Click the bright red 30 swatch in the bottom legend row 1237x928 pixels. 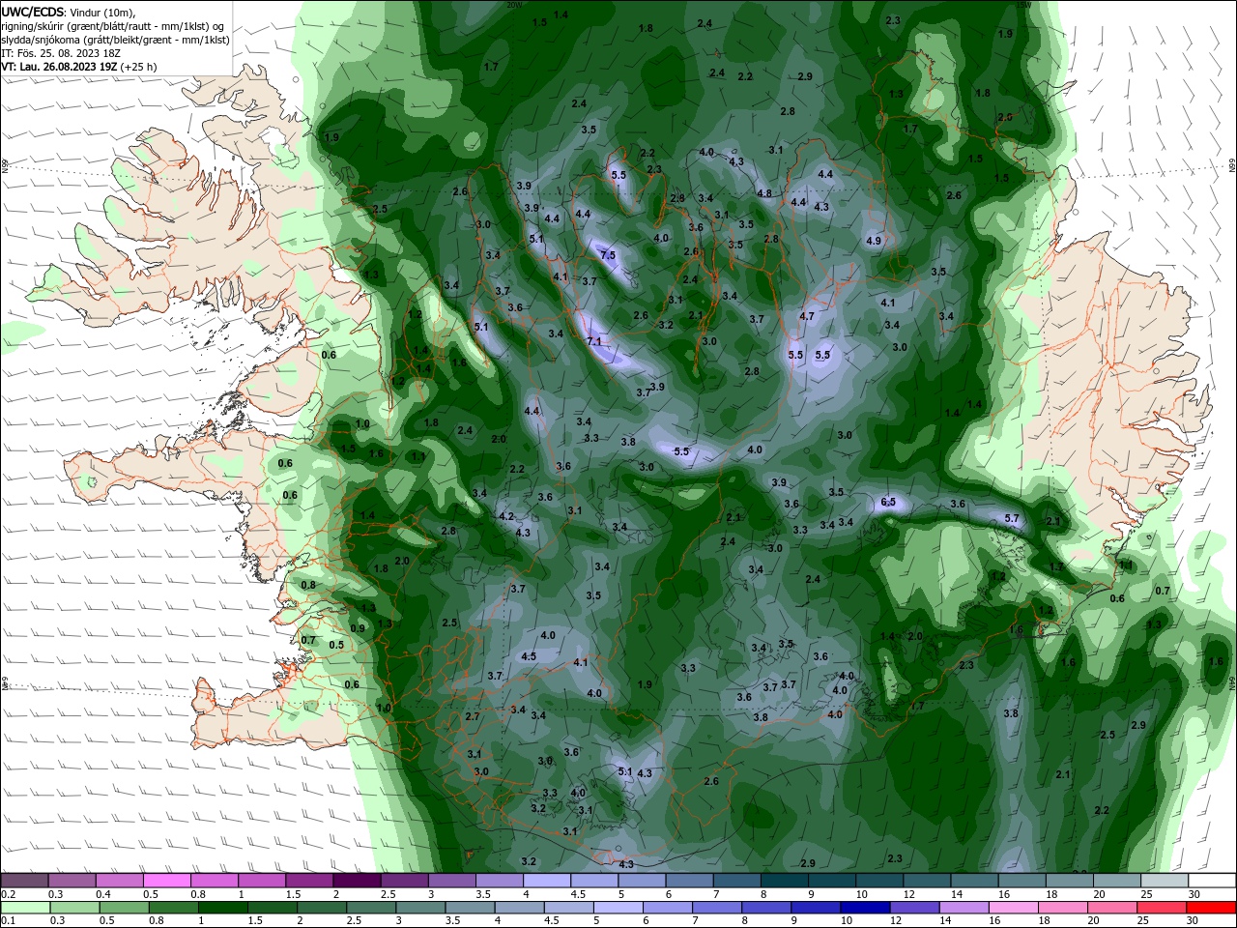point(1212,908)
